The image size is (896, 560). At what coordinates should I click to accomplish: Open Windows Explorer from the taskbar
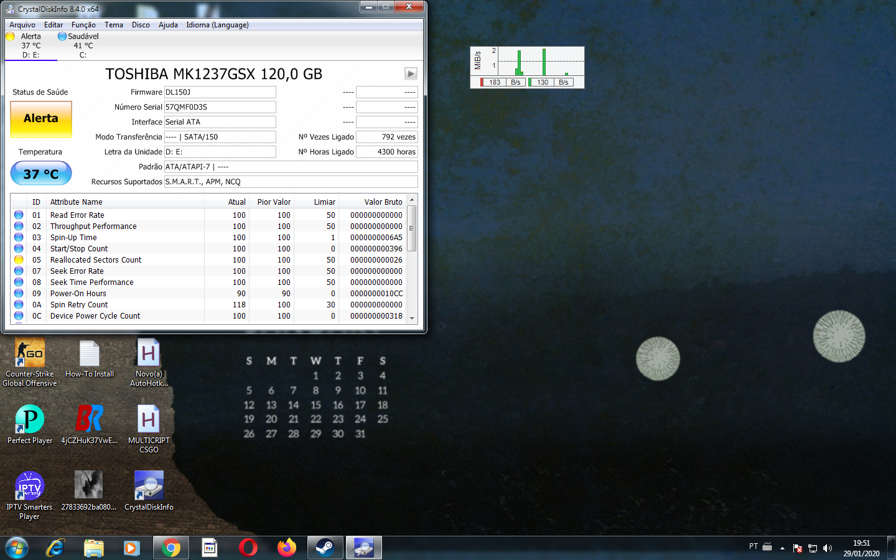coord(94,548)
